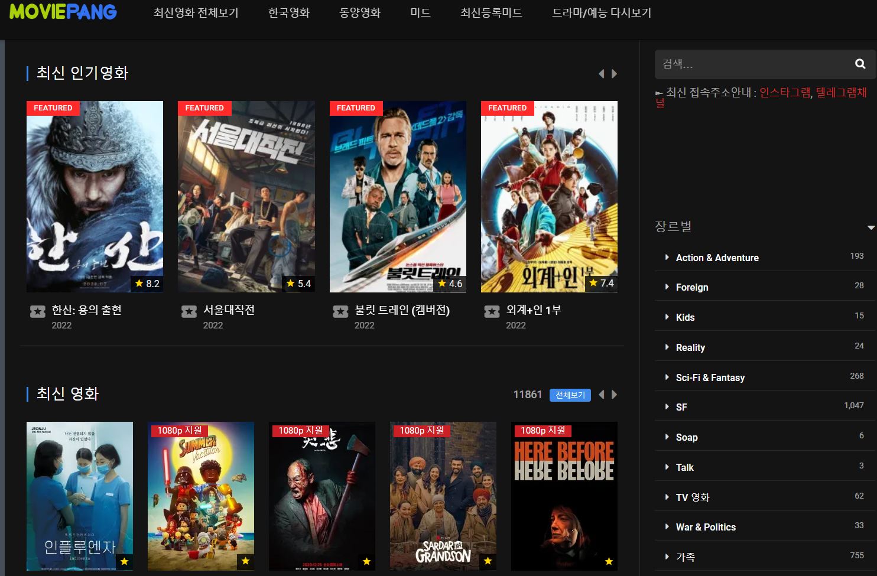Click the FEATURED badge on 한산 poster
This screenshot has width=877, height=576.
point(53,108)
